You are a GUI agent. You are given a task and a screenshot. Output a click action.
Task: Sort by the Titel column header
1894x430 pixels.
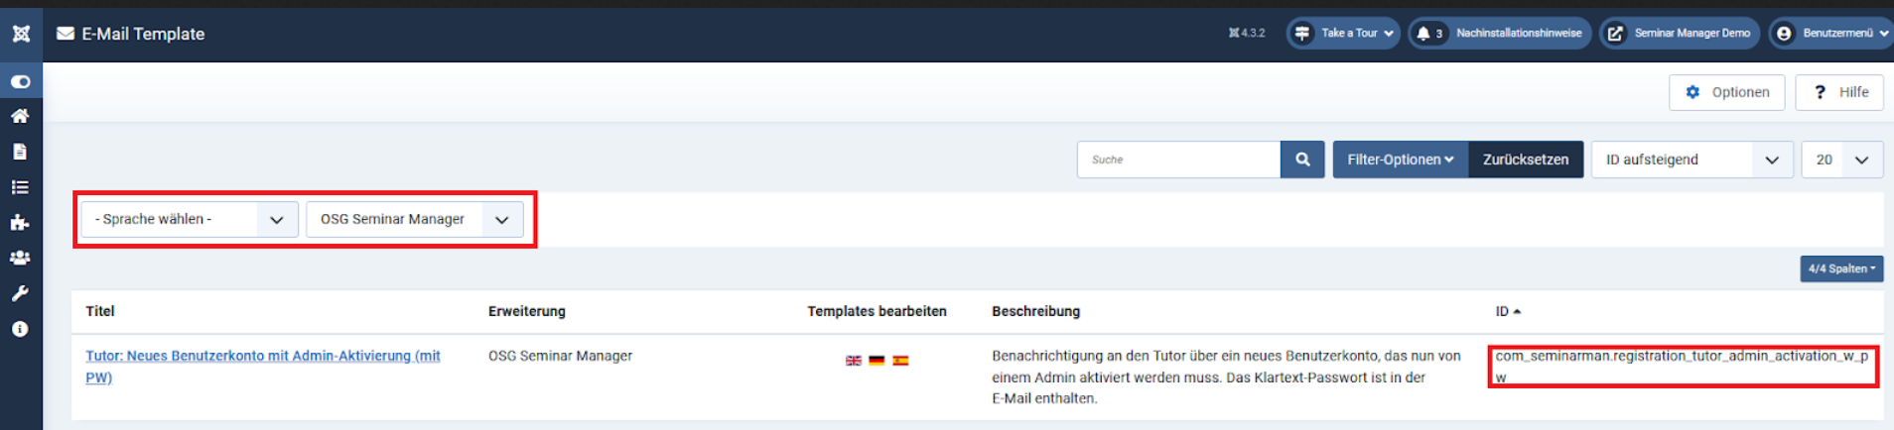click(x=100, y=311)
